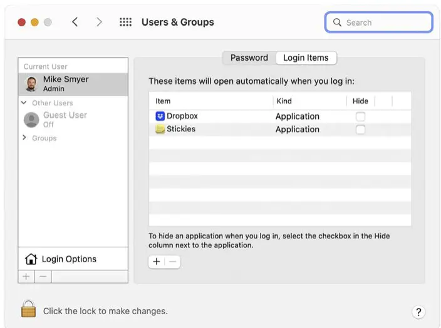Viewport: 441px width, 328px height.
Task: Remove login item with minus button
Action: coord(172,262)
